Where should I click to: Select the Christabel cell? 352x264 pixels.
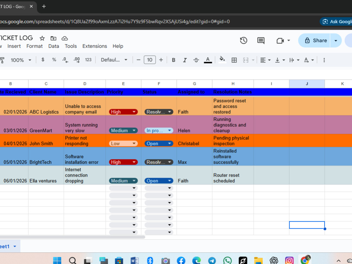(194, 140)
